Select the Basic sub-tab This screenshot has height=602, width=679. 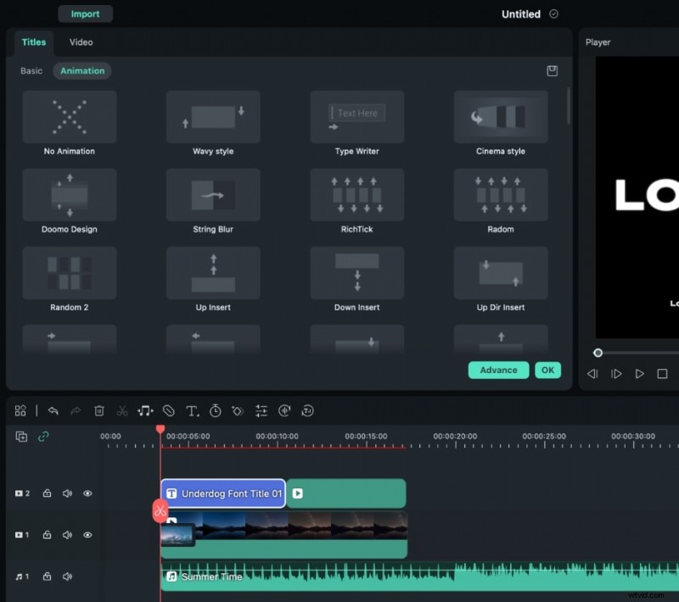(x=31, y=71)
